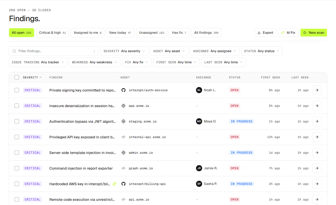Click the Filter findings search field
336x205 pixels.
click(x=54, y=51)
